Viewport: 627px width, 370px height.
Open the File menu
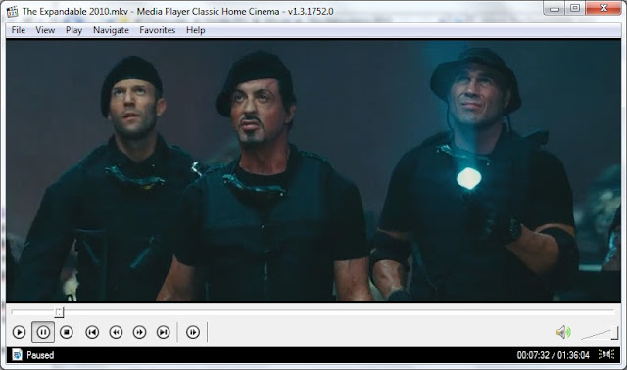point(18,30)
